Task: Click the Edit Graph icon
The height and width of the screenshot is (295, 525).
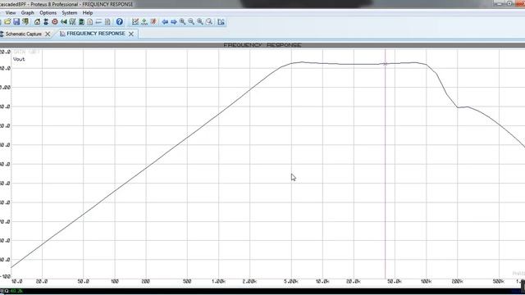Action: (x=135, y=22)
